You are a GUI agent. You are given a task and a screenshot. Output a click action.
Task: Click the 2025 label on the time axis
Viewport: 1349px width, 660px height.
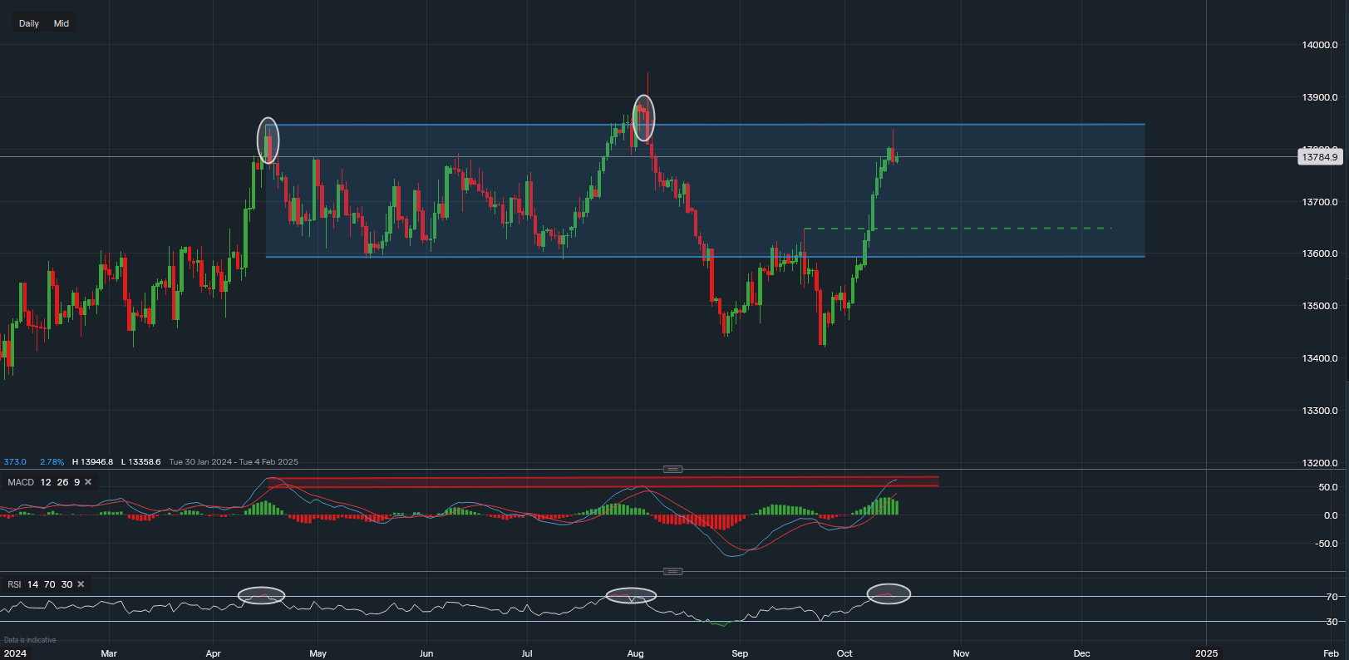coord(1206,653)
